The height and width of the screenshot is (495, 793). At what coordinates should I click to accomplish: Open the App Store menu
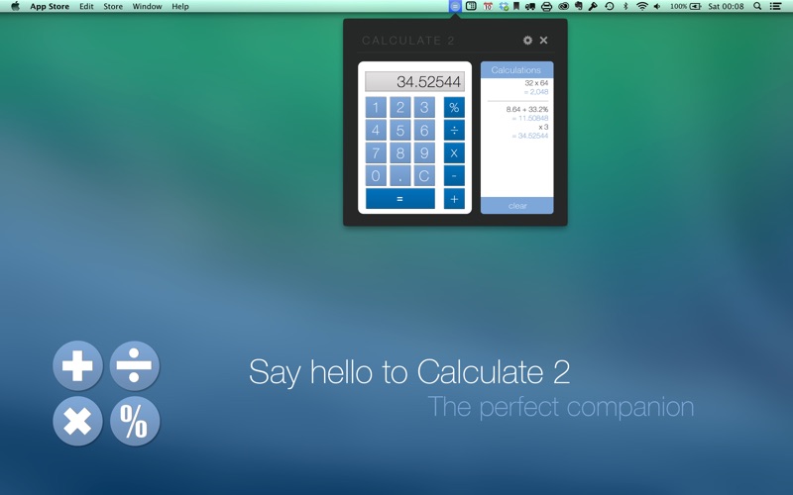click(50, 7)
